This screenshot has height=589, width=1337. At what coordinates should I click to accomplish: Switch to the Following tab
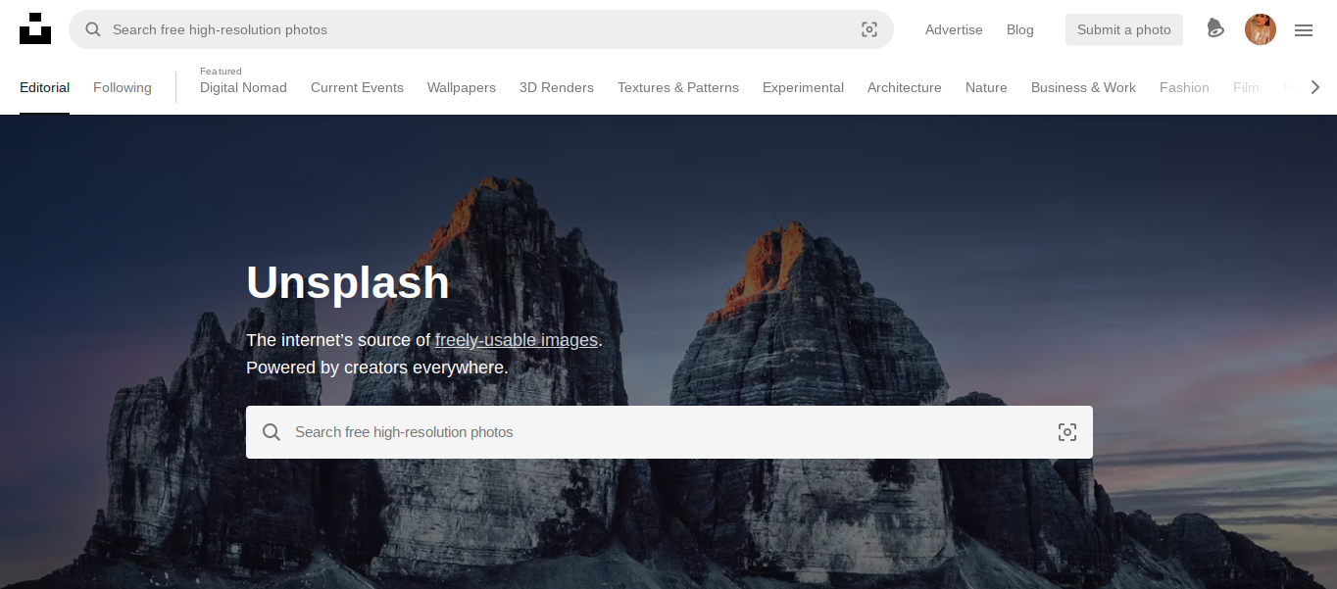click(123, 87)
